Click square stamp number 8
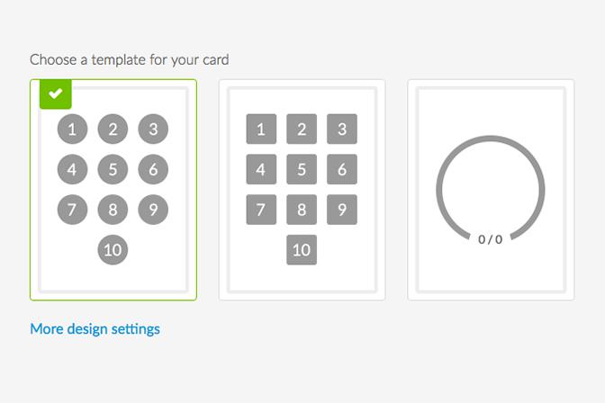605x403 pixels. [x=302, y=210]
